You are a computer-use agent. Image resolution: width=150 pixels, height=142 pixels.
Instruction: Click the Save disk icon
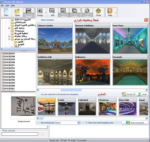28,12
